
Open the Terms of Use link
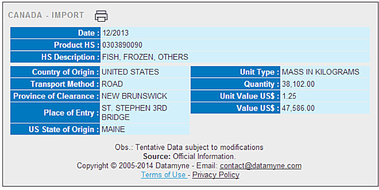164,174
